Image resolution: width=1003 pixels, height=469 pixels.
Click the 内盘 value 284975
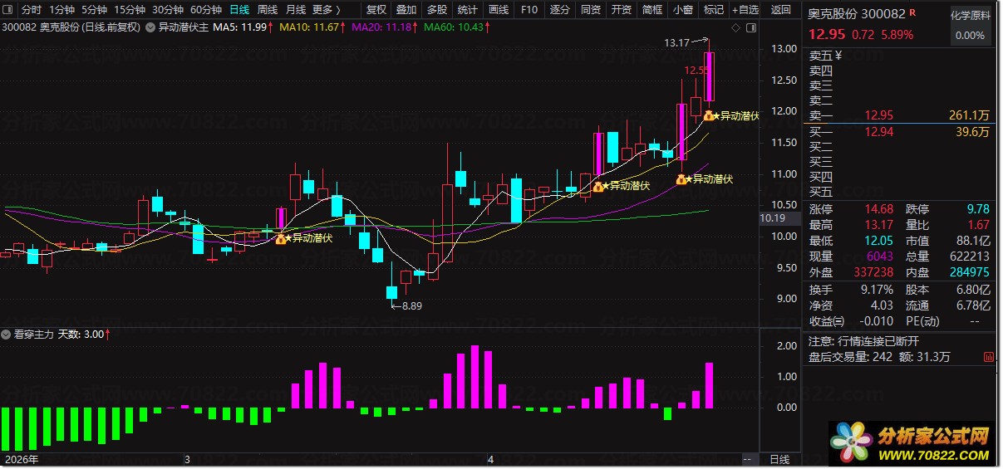(970, 272)
